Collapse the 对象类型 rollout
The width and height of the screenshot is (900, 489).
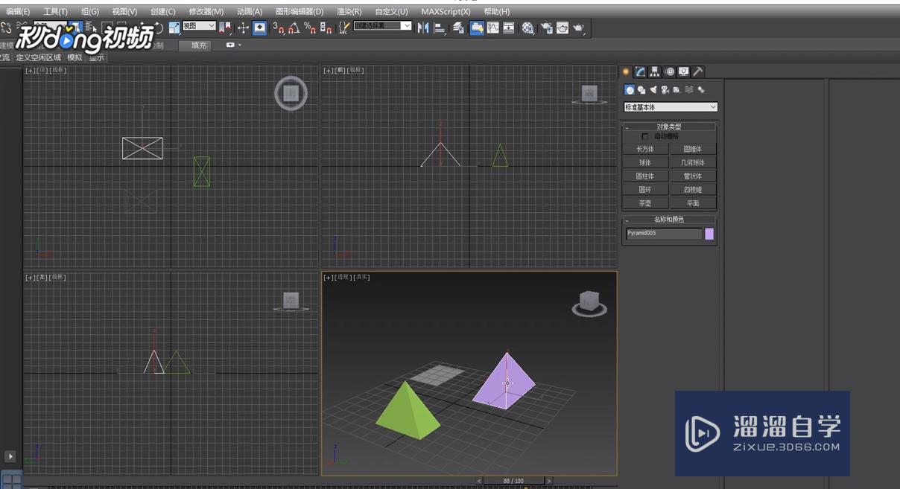tap(668, 127)
